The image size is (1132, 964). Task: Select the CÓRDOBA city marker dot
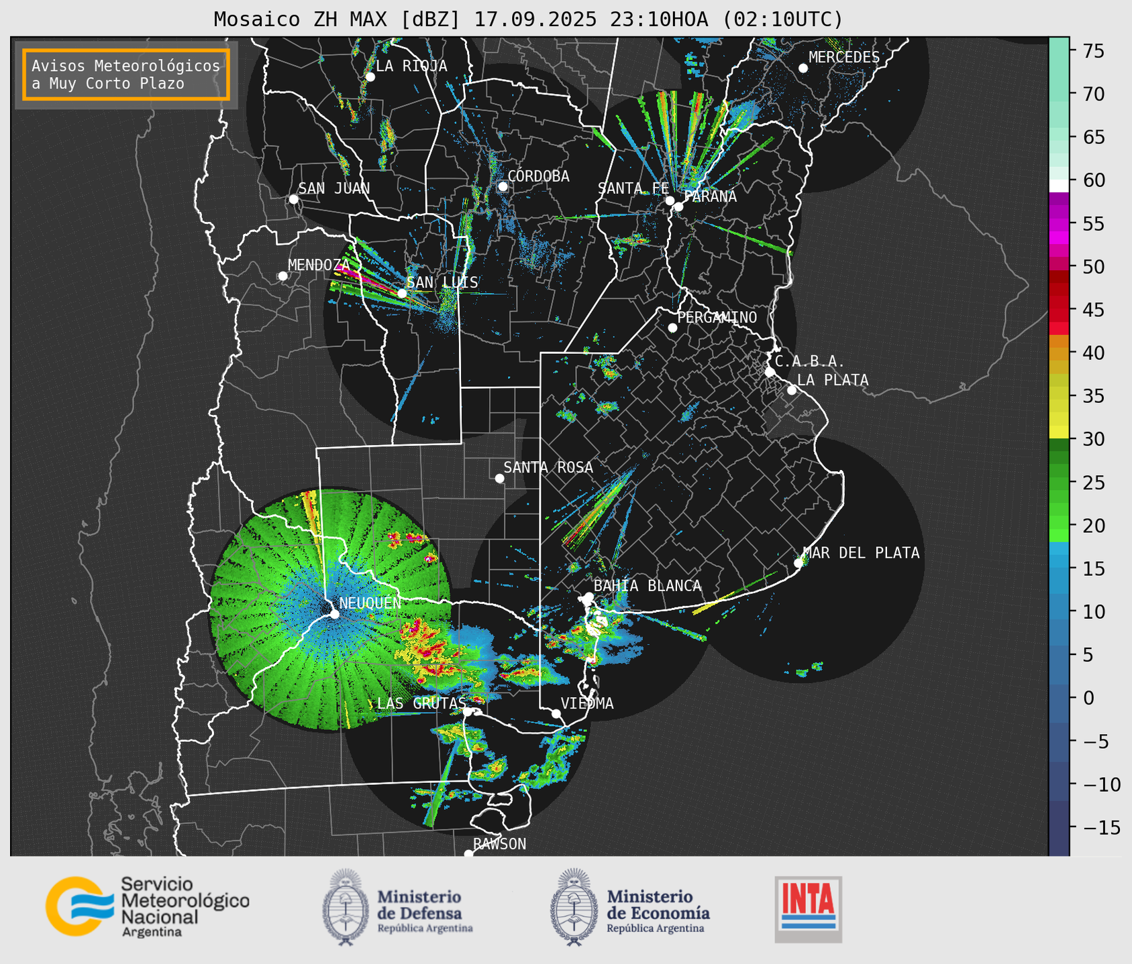503,186
